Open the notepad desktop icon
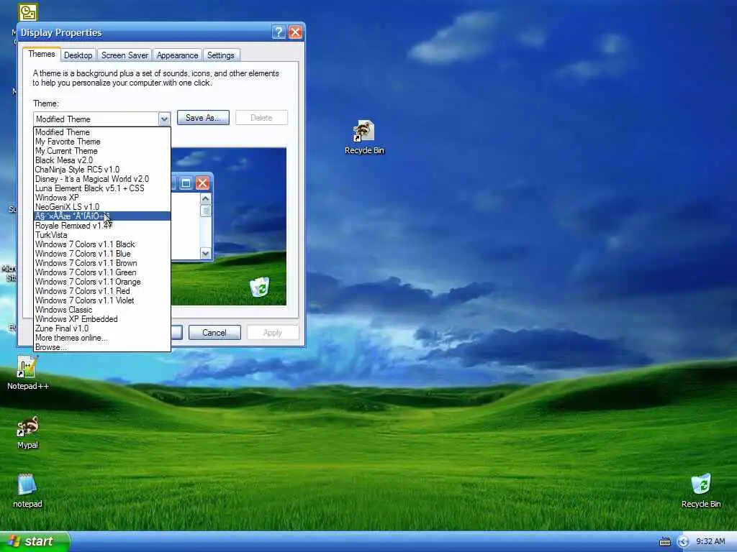Screen dimensions: 737x552 click(x=27, y=490)
